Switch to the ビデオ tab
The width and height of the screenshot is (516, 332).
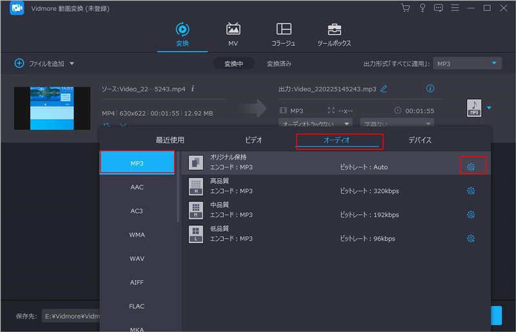(253, 140)
